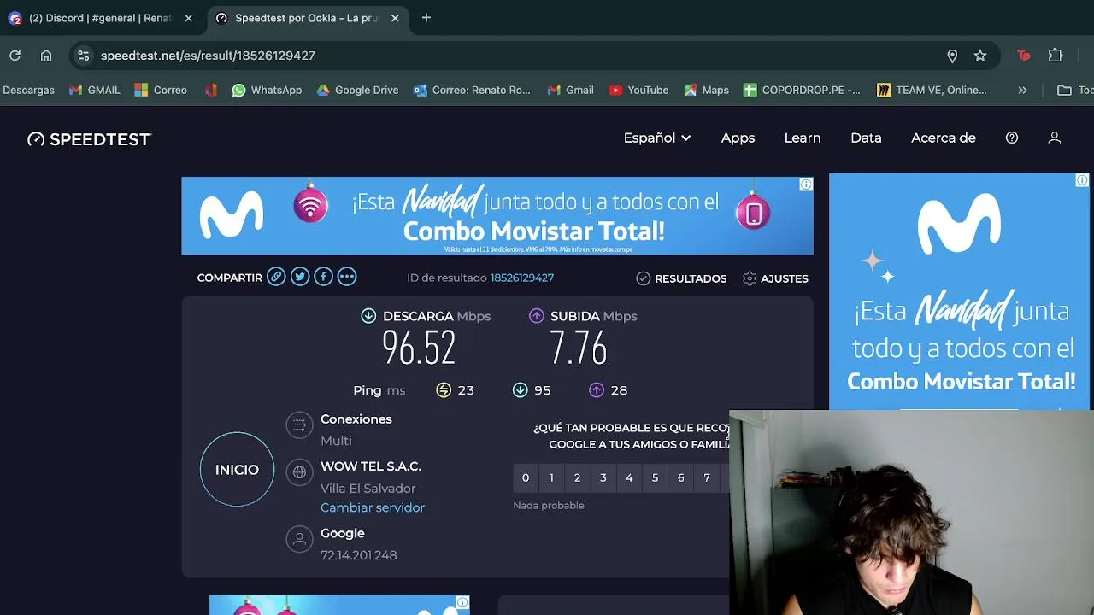Click the upload speed value 7.76
This screenshot has width=1094, height=615.
[579, 348]
